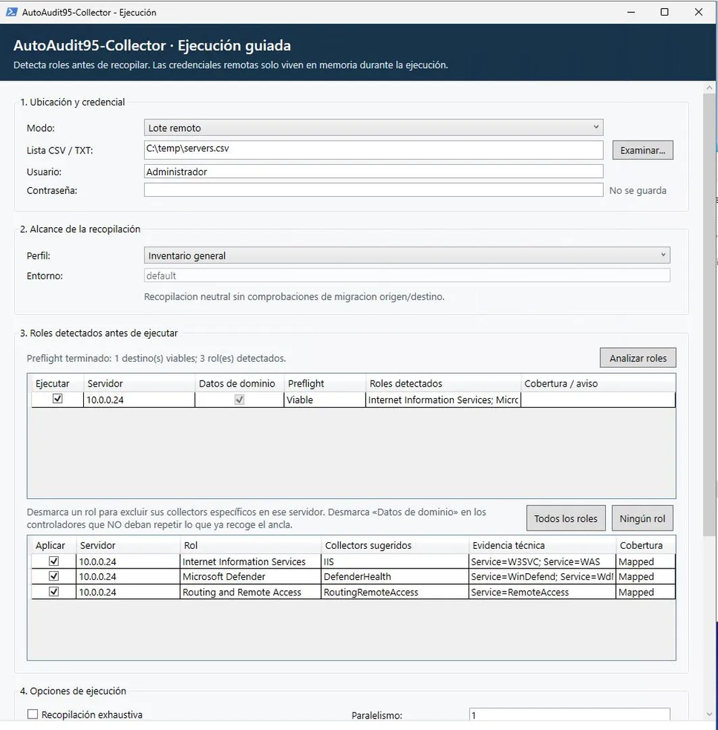The height and width of the screenshot is (730, 718).
Task: Click the Preflight column header
Action: [325, 384]
